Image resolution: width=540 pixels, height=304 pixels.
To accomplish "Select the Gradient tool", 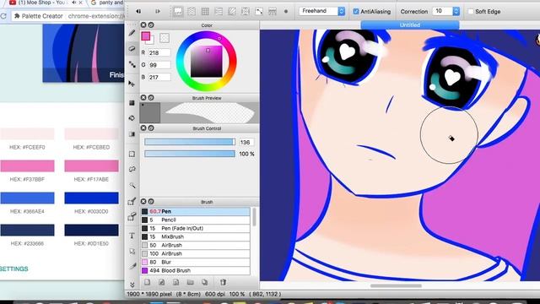I will tap(132, 134).
